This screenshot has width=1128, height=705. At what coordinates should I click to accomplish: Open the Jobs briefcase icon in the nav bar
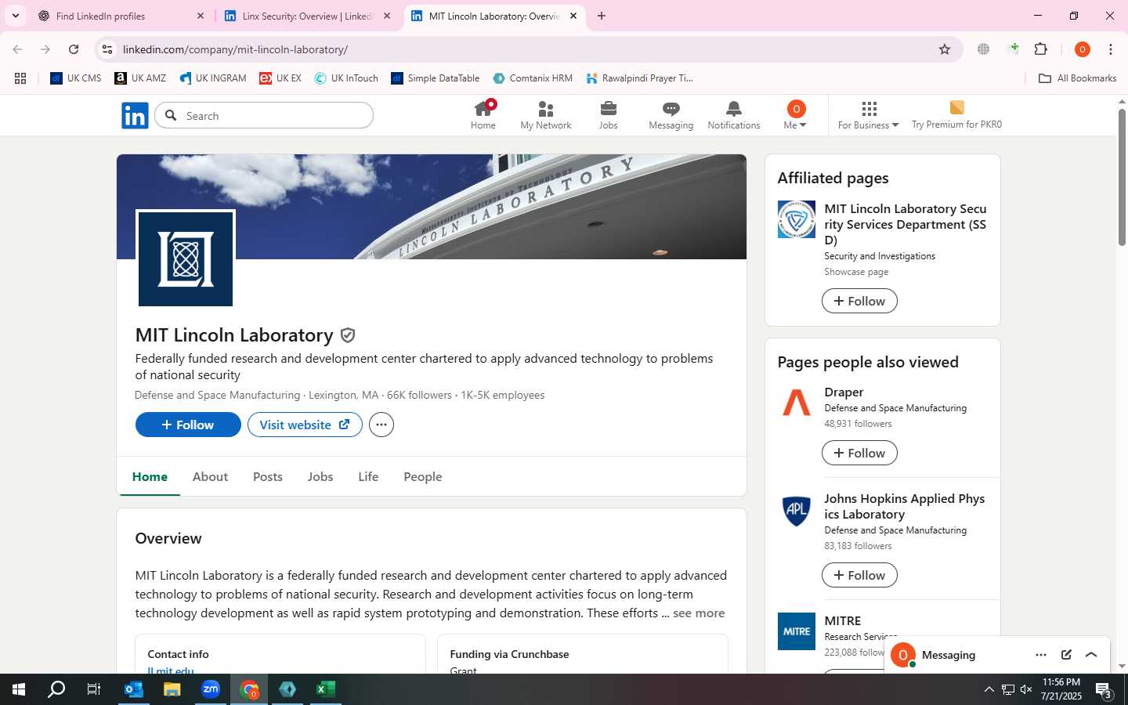[x=609, y=115]
